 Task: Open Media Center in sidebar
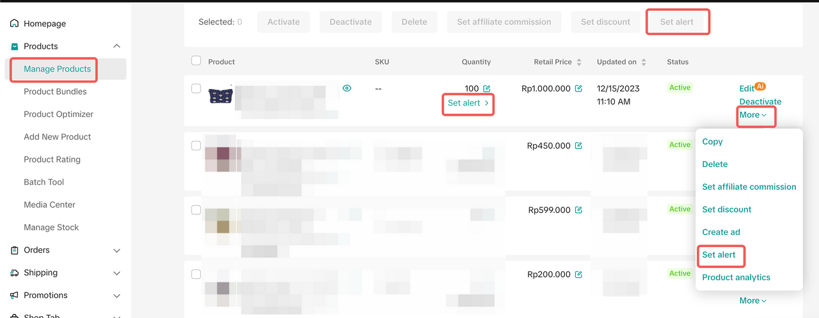tap(49, 205)
